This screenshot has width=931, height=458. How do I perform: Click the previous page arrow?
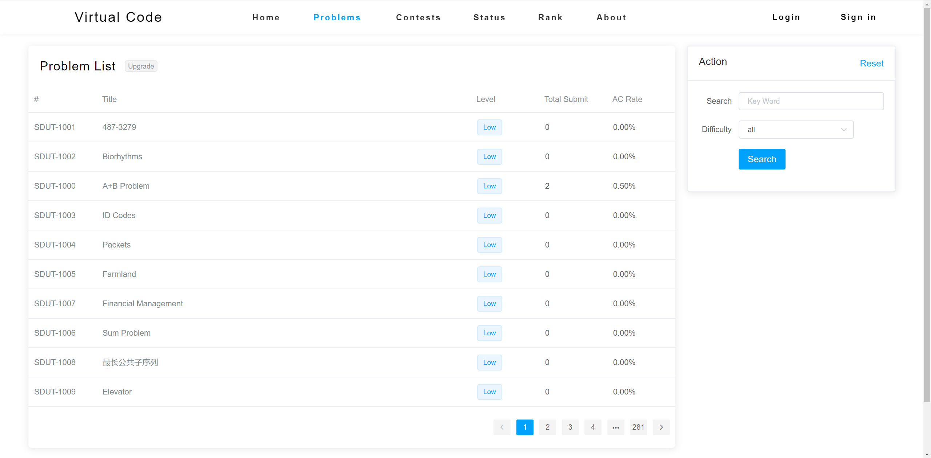pyautogui.click(x=502, y=427)
